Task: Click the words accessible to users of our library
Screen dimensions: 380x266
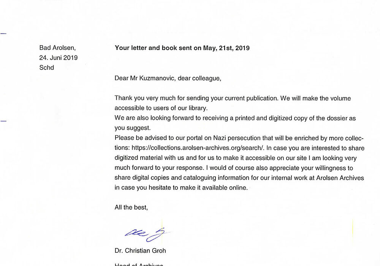Action: coord(161,108)
